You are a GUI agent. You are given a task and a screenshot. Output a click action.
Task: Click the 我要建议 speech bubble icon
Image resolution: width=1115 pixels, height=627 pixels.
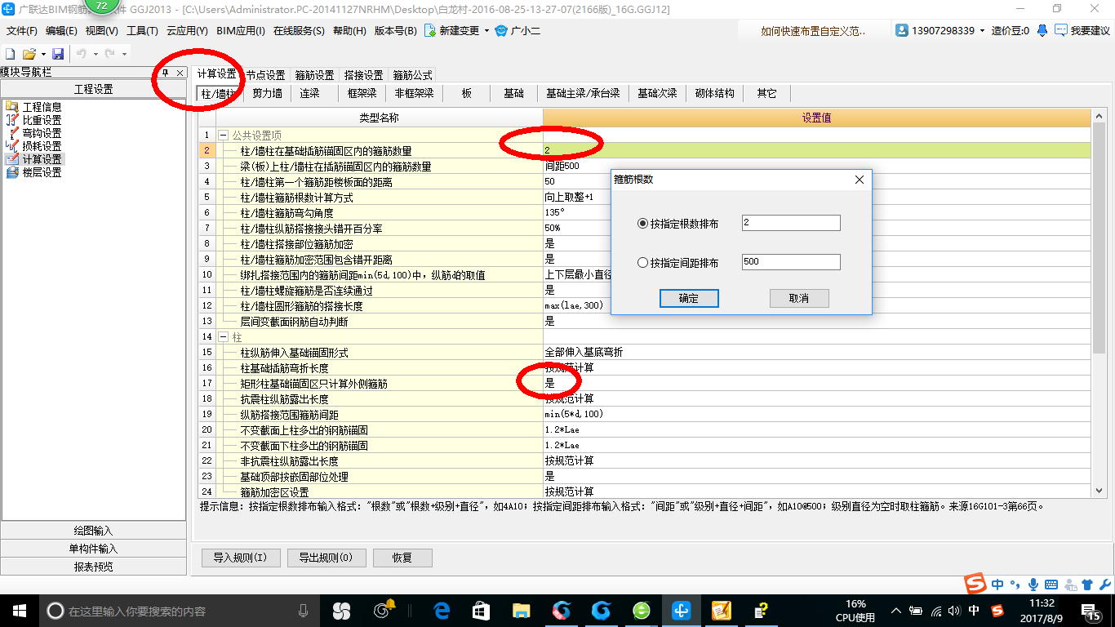[x=1060, y=30]
